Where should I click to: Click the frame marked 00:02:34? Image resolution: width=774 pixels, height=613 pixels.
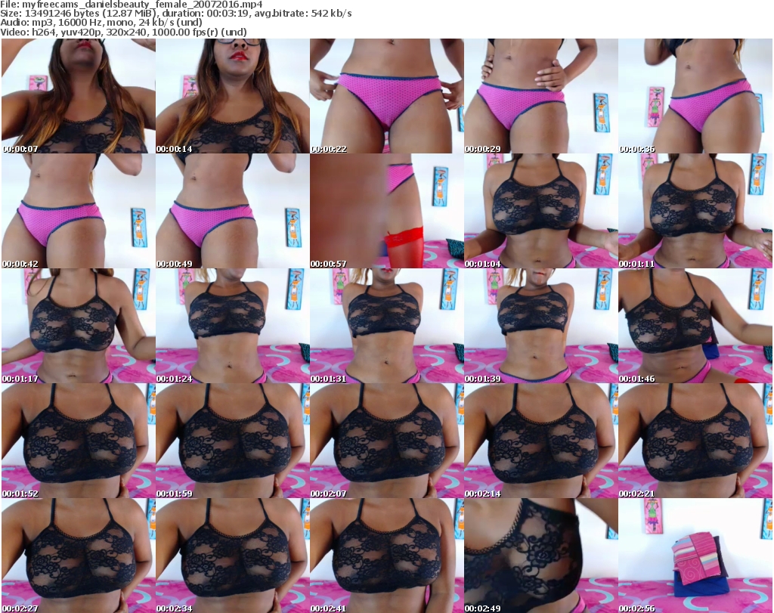tap(233, 556)
